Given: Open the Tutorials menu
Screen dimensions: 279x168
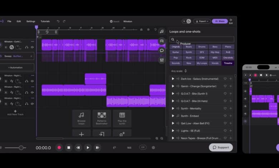Looking at the screenshot, I should tap(45, 21).
